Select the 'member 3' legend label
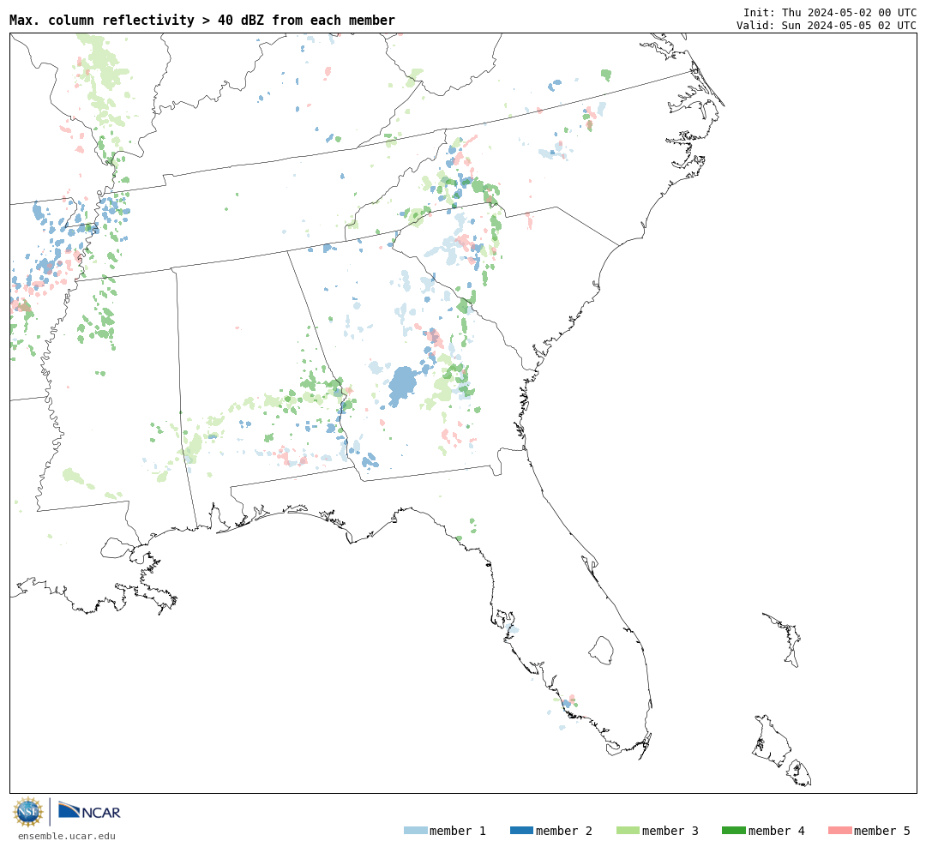The width and height of the screenshot is (926, 847). coord(670,831)
